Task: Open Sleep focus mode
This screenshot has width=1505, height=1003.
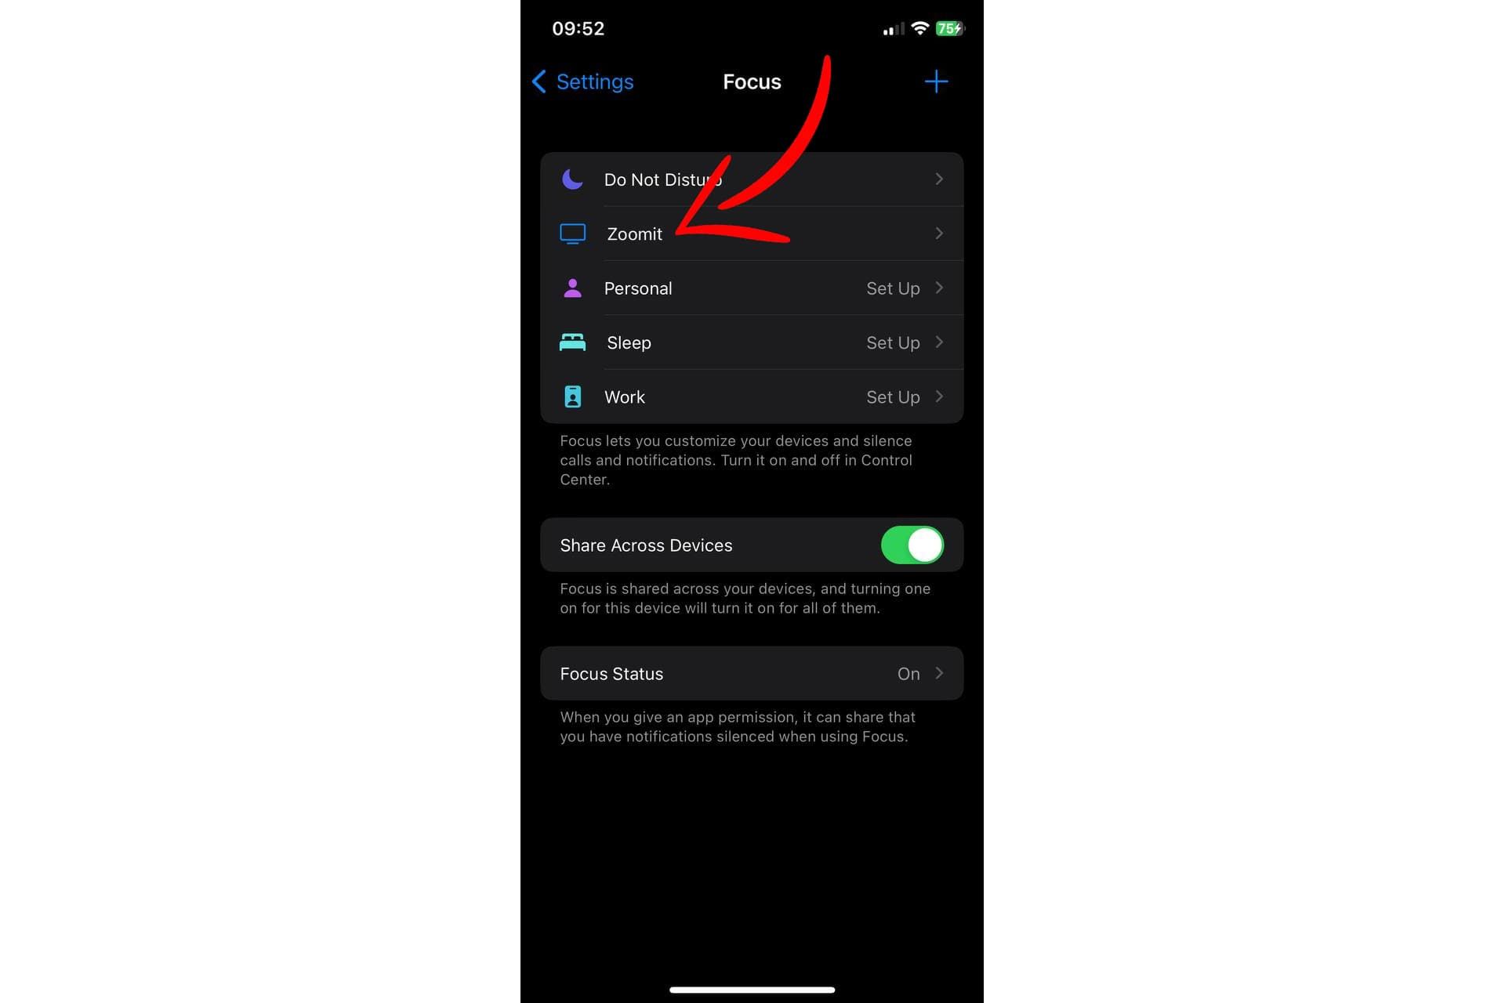Action: [752, 342]
